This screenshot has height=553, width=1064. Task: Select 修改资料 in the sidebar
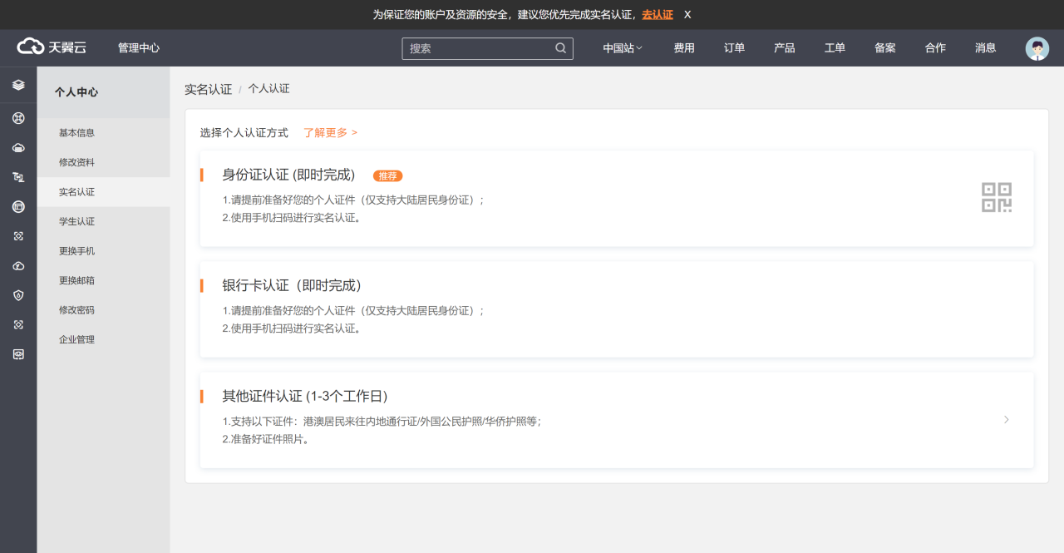tap(103, 162)
